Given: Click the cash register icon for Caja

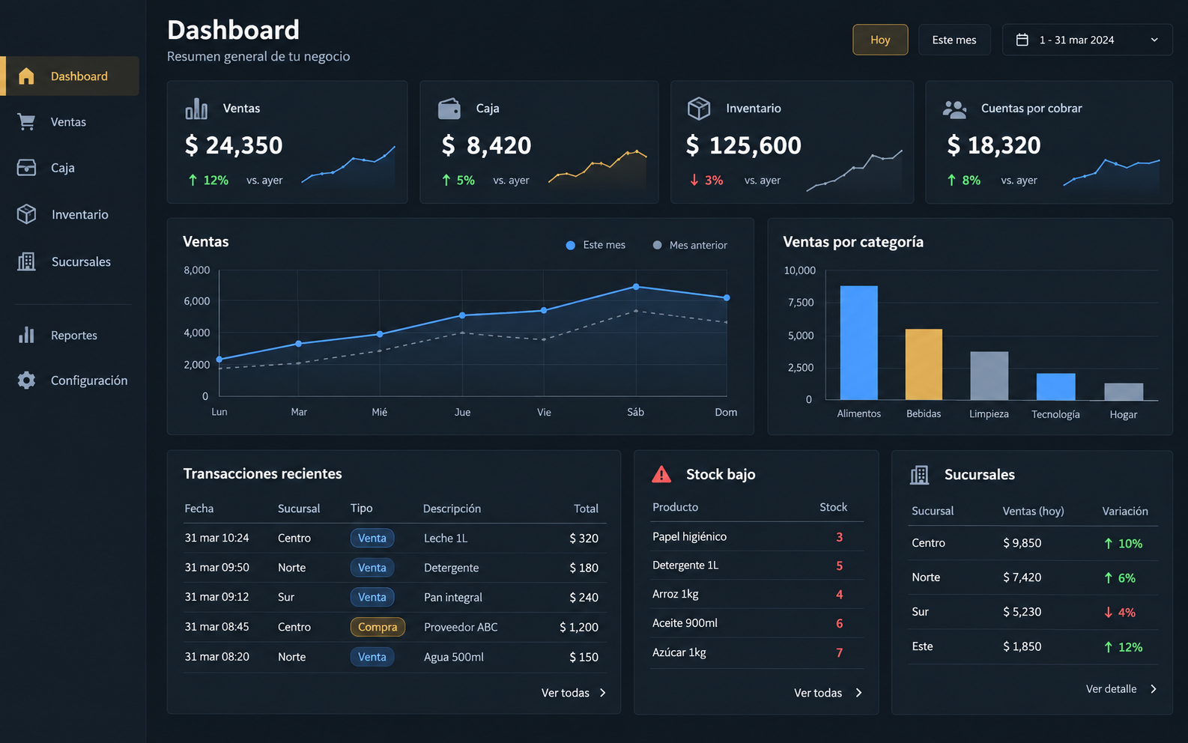Looking at the screenshot, I should point(26,168).
